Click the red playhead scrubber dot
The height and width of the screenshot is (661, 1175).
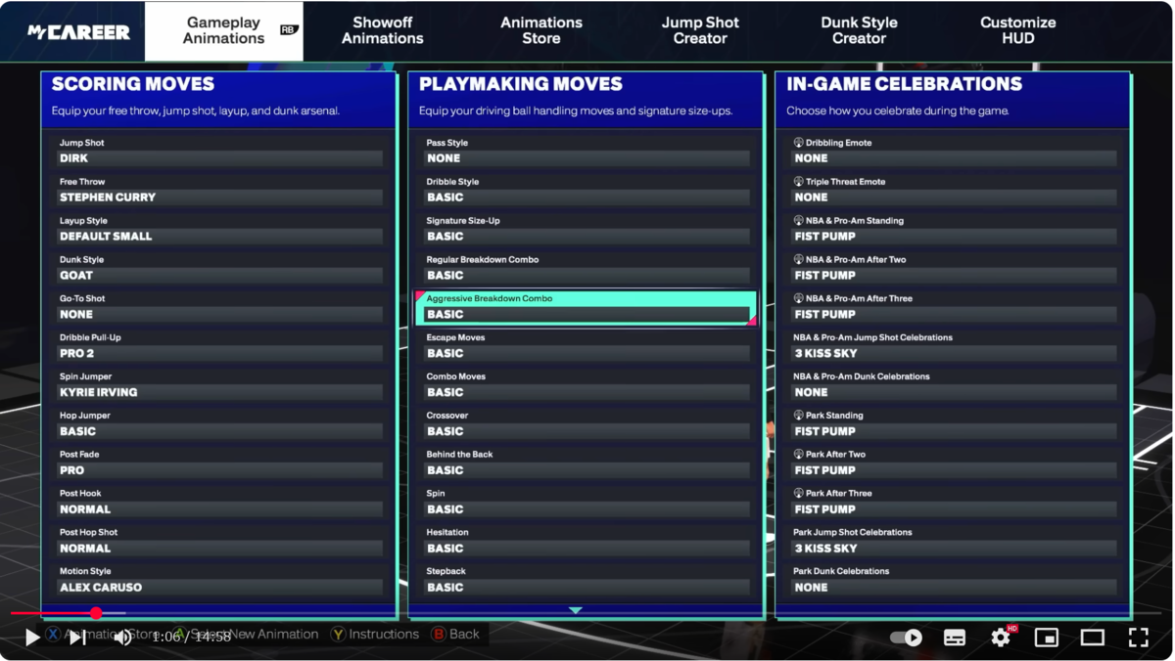[96, 613]
